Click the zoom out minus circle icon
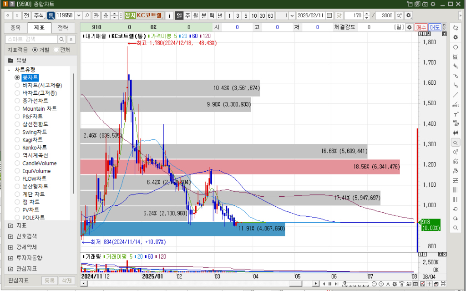Viewport: 466px width, 291px height. point(375,284)
